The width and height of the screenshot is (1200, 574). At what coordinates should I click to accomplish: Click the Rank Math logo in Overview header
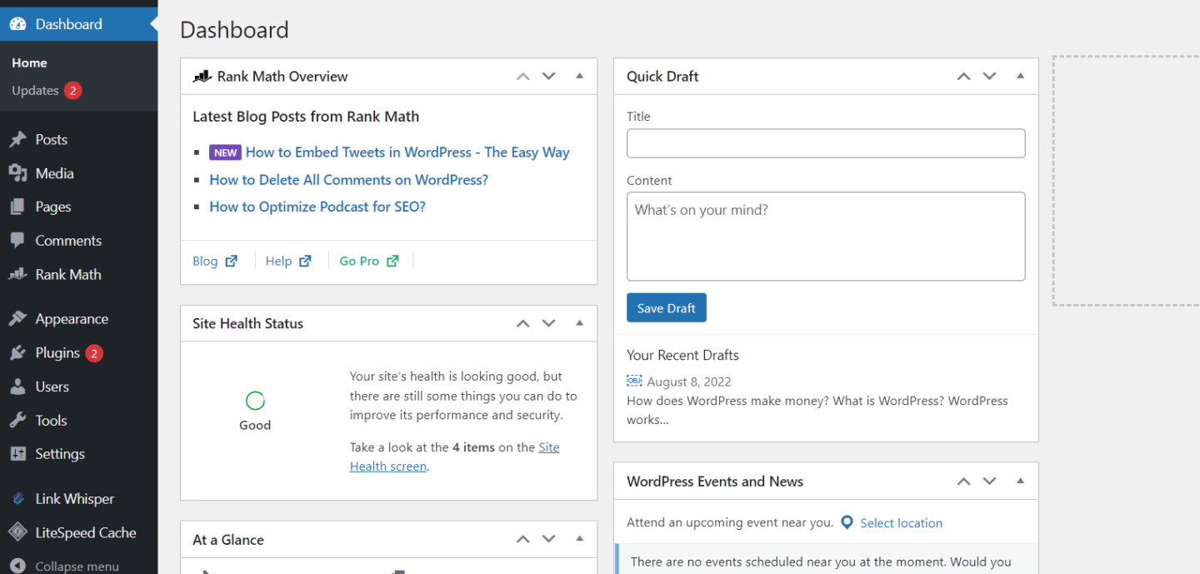202,77
